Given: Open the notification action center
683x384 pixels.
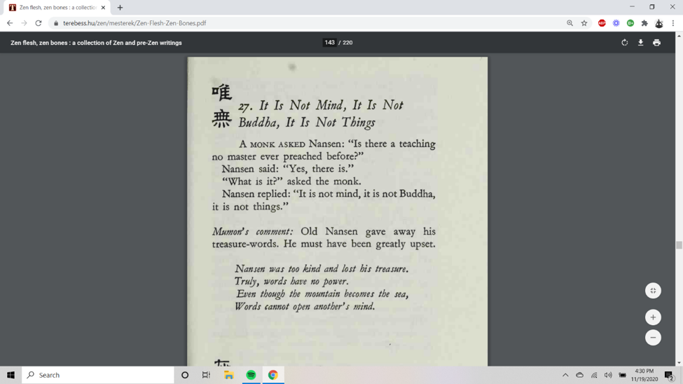Looking at the screenshot, I should coord(670,375).
